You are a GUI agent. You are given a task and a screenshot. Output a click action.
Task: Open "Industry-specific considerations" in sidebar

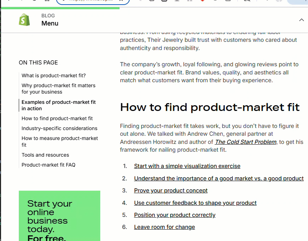coord(59,128)
